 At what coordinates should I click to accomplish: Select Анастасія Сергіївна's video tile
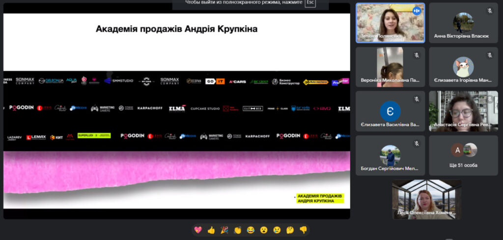pyautogui.click(x=463, y=111)
